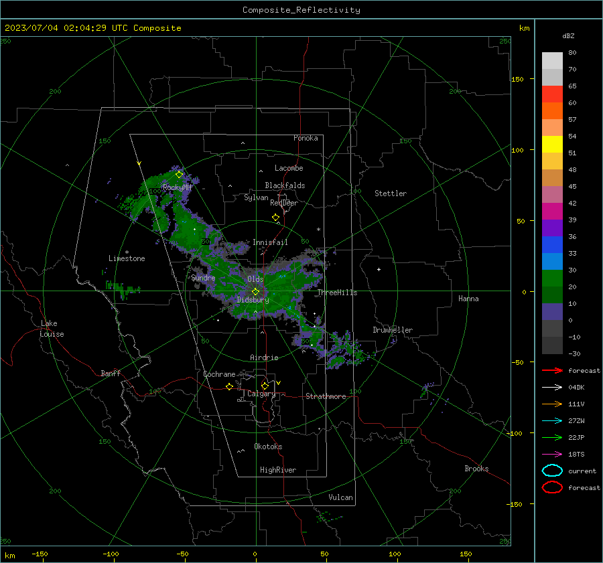Select the Sylvan label
The height and width of the screenshot is (563, 603).
[256, 197]
